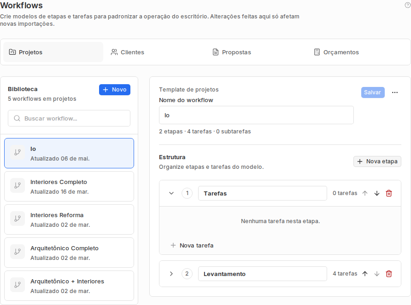Open the Interiores Reforma workflow
Image resolution: width=411 pixels, height=305 pixels.
click(x=69, y=219)
